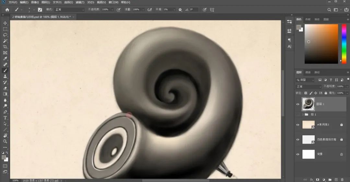350x182 pixels.
Task: Select the Move tool
Action: coord(5,23)
